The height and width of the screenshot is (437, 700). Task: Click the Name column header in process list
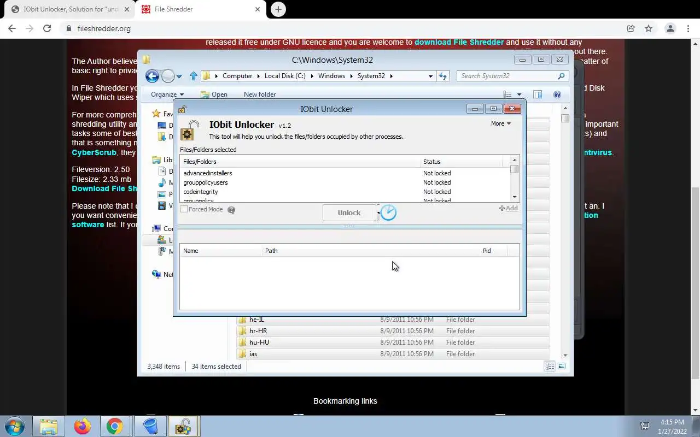tap(221, 251)
